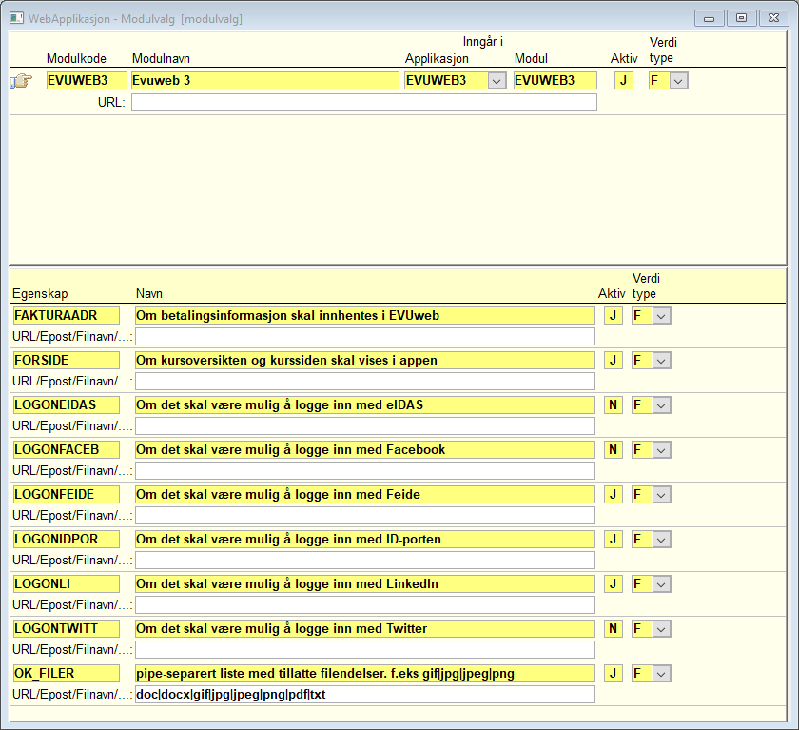
Task: Click the LOGONFEIDE Egenskap field
Action: pyautogui.click(x=67, y=495)
